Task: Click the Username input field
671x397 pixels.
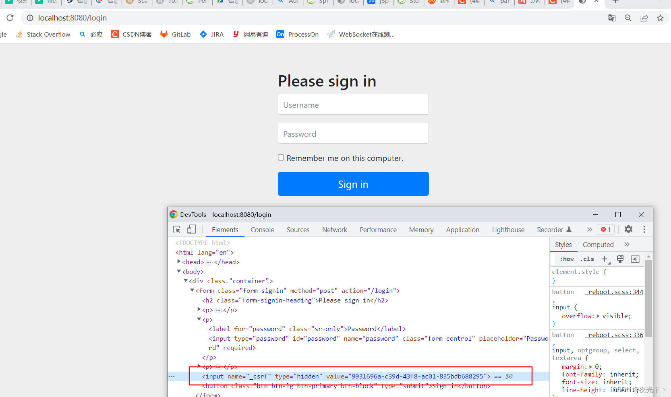Action: (x=353, y=104)
